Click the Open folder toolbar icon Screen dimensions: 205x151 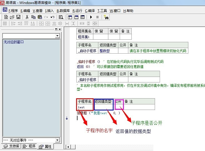click(x=12, y=17)
